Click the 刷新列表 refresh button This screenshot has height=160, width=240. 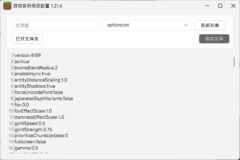[x=210, y=25]
